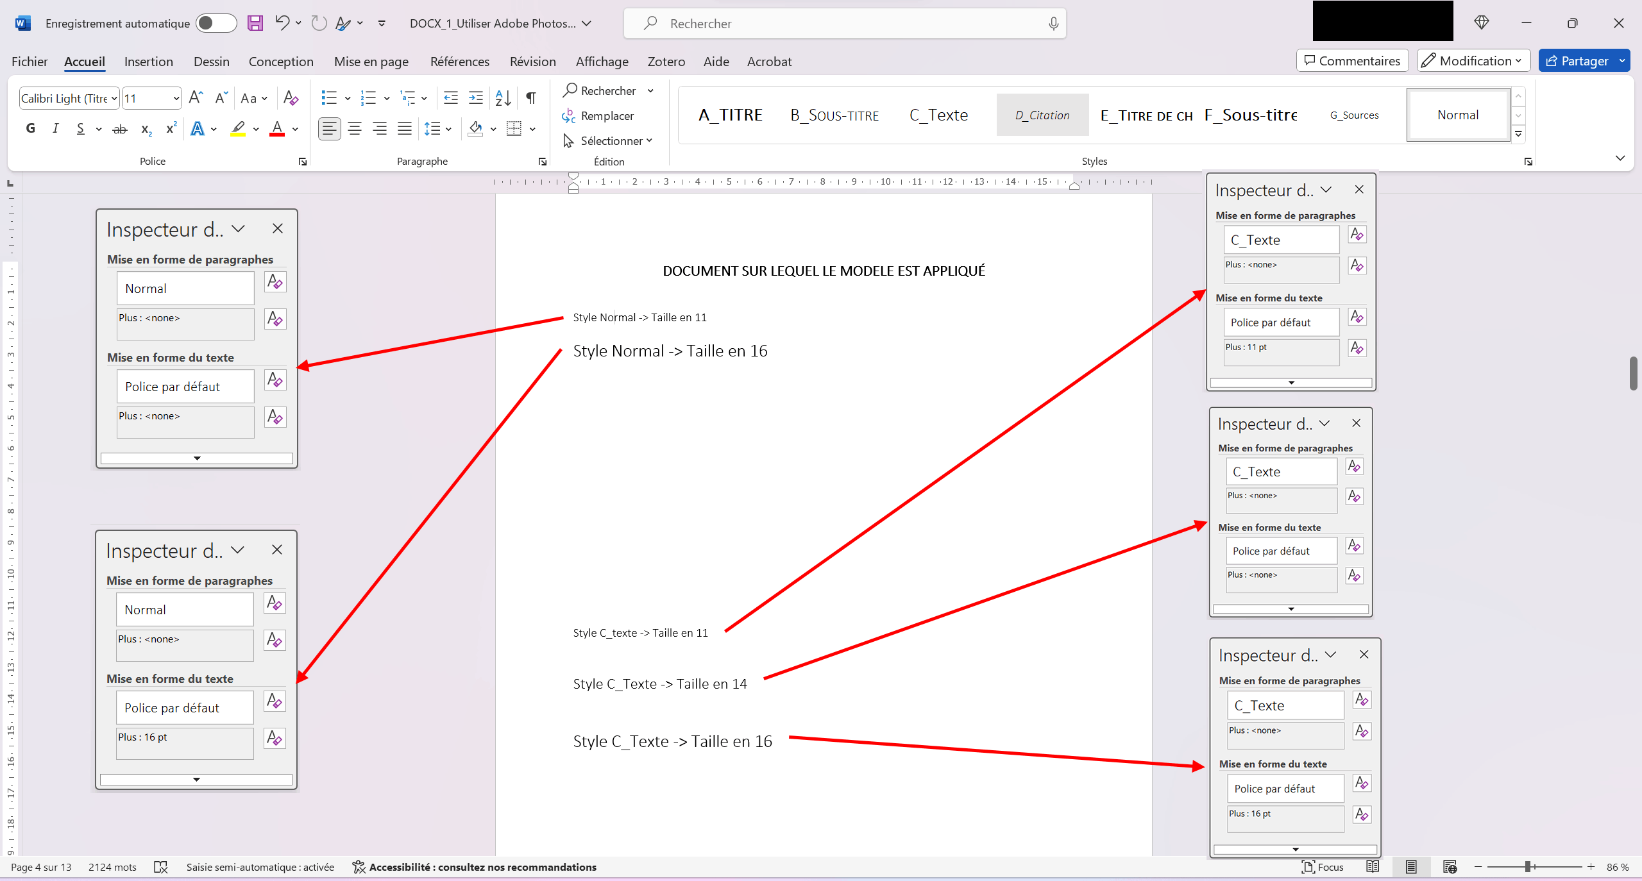Apply the D_Citation style
The width and height of the screenshot is (1642, 881).
pyautogui.click(x=1042, y=115)
